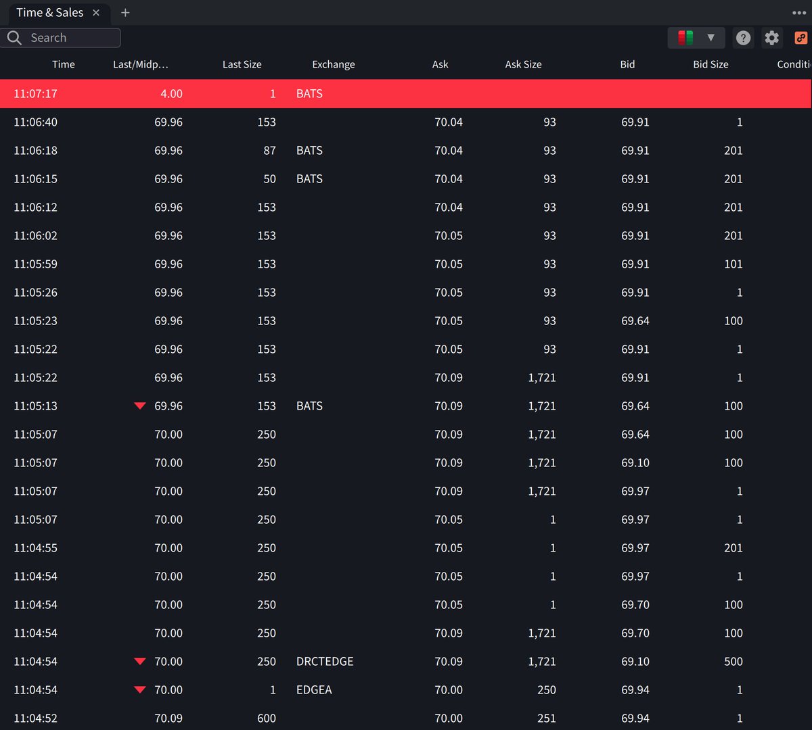The height and width of the screenshot is (730, 812).
Task: Click last size 600 cell
Action: tap(267, 719)
